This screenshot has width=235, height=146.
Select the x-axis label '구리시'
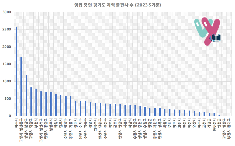pos(170,123)
